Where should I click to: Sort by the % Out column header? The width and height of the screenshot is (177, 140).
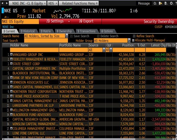(140, 45)
